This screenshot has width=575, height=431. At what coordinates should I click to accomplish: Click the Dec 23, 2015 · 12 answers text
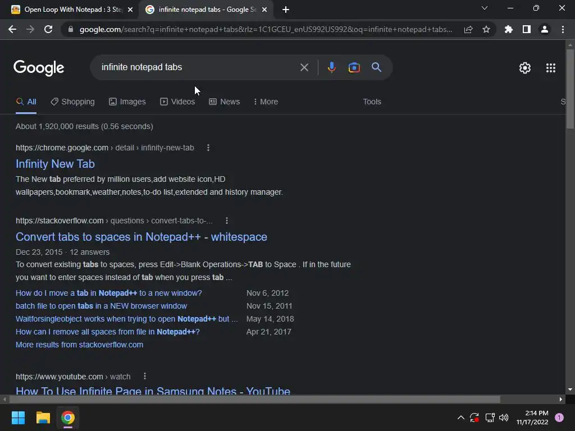click(63, 252)
